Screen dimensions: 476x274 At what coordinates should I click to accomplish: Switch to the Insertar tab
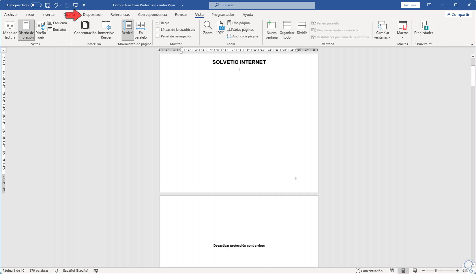coord(48,14)
